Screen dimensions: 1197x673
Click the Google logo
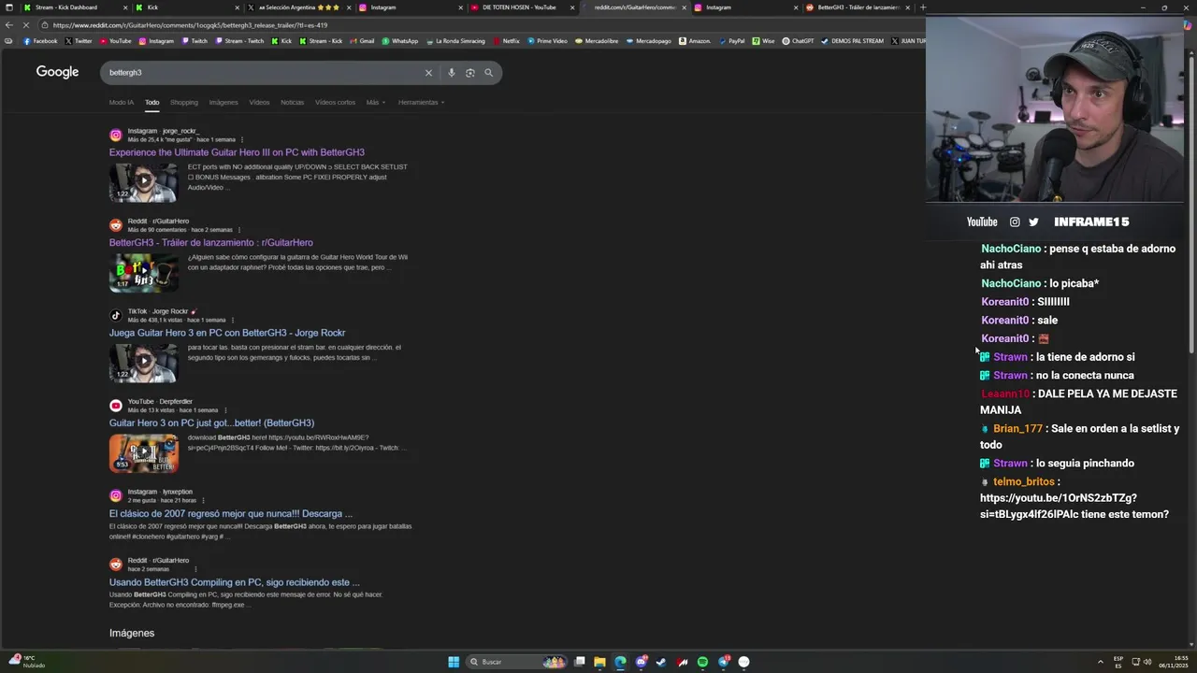(x=57, y=72)
